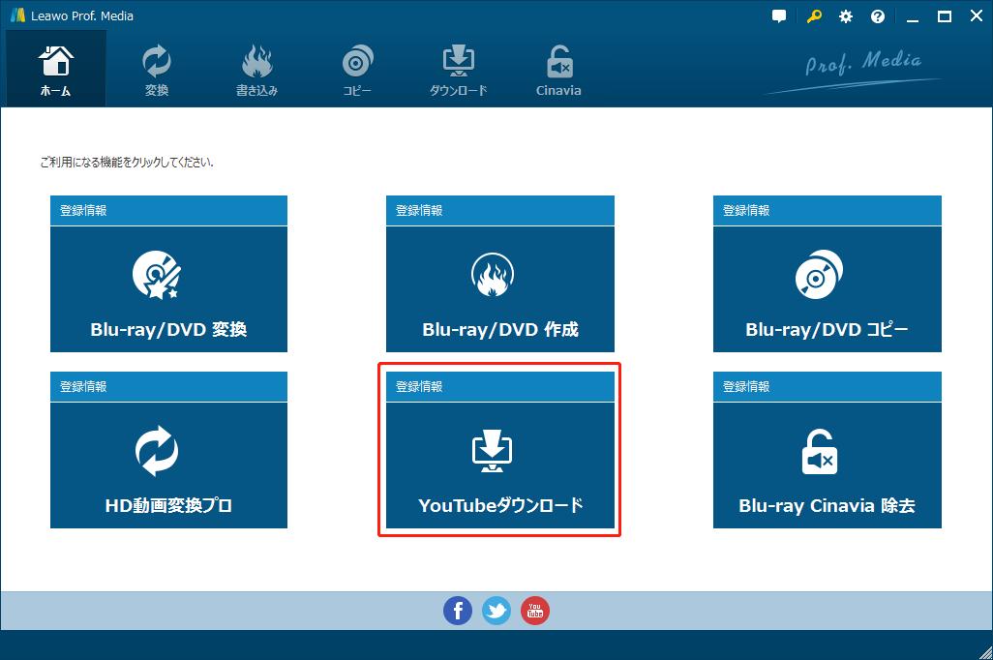This screenshot has height=660, width=993.
Task: Open the feedback chat icon in title bar
Action: (x=778, y=15)
